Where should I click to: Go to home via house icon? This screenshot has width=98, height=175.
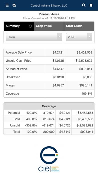coord(91,5)
